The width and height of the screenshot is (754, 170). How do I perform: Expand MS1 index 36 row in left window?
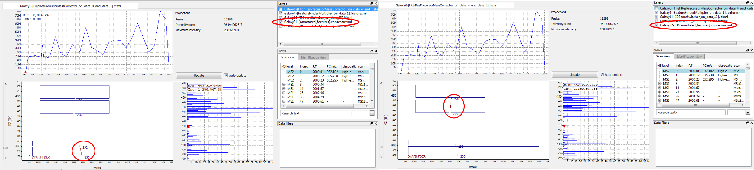tap(284, 97)
